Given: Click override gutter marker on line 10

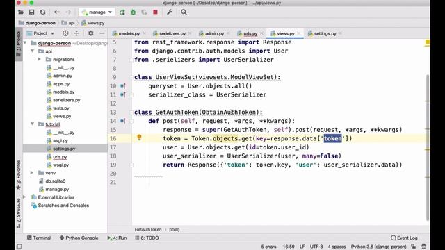Looking at the screenshot, I should pyautogui.click(x=122, y=86).
